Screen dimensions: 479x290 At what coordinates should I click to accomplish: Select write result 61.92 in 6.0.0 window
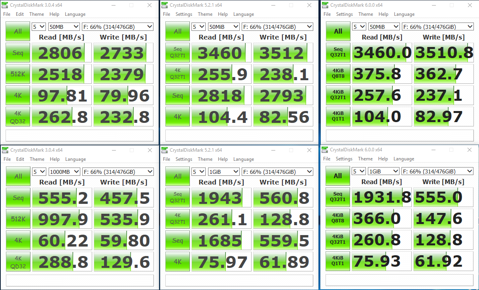pos(443,261)
